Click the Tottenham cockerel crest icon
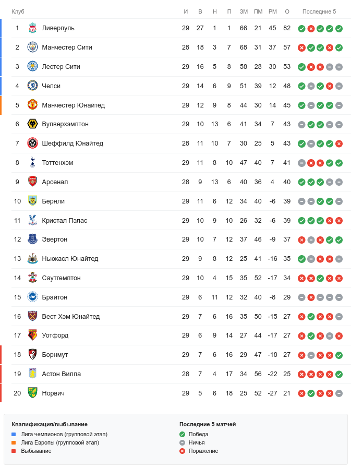This screenshot has width=351, height=468. (32, 163)
